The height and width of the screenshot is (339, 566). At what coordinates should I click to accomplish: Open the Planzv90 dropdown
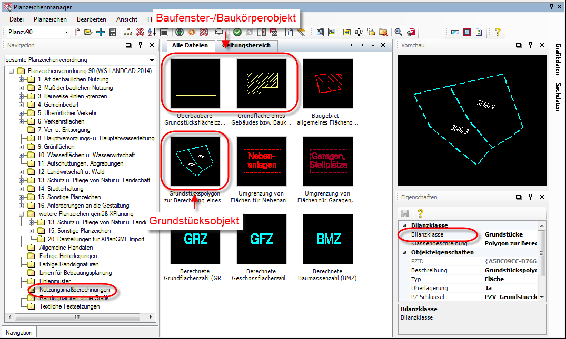[66, 33]
